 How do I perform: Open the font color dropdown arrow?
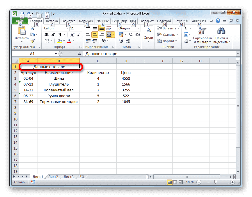point(73,41)
